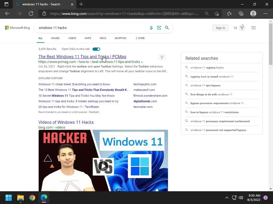Open 13 Best Windows 11 Tips link
The height and width of the screenshot is (204, 273).
(83, 90)
